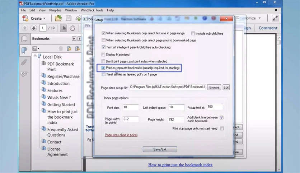Click Introduction bookmark icon
This screenshot has width=300, height=173.
coord(44,83)
